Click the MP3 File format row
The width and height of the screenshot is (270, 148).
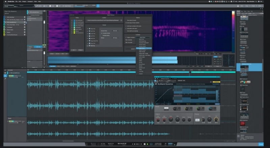tap(92, 46)
